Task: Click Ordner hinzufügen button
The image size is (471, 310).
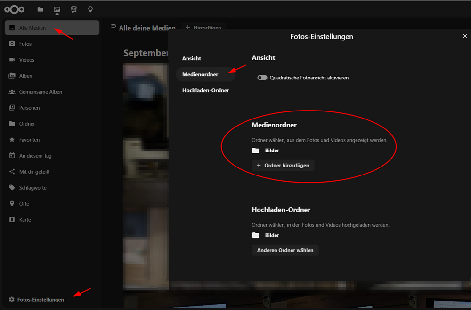Action: point(283,166)
